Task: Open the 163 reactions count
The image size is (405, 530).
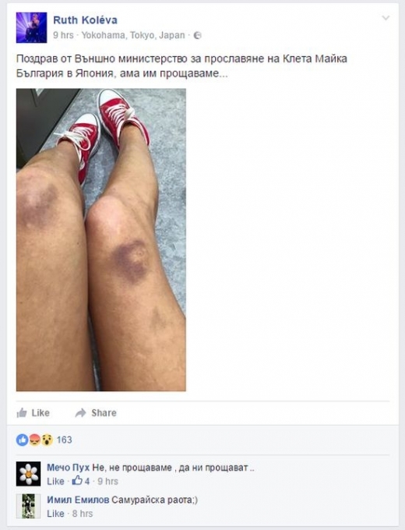Action: pyautogui.click(x=64, y=440)
